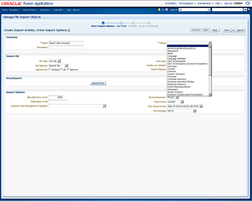Click the Description input field

pyautogui.click(x=66, y=47)
